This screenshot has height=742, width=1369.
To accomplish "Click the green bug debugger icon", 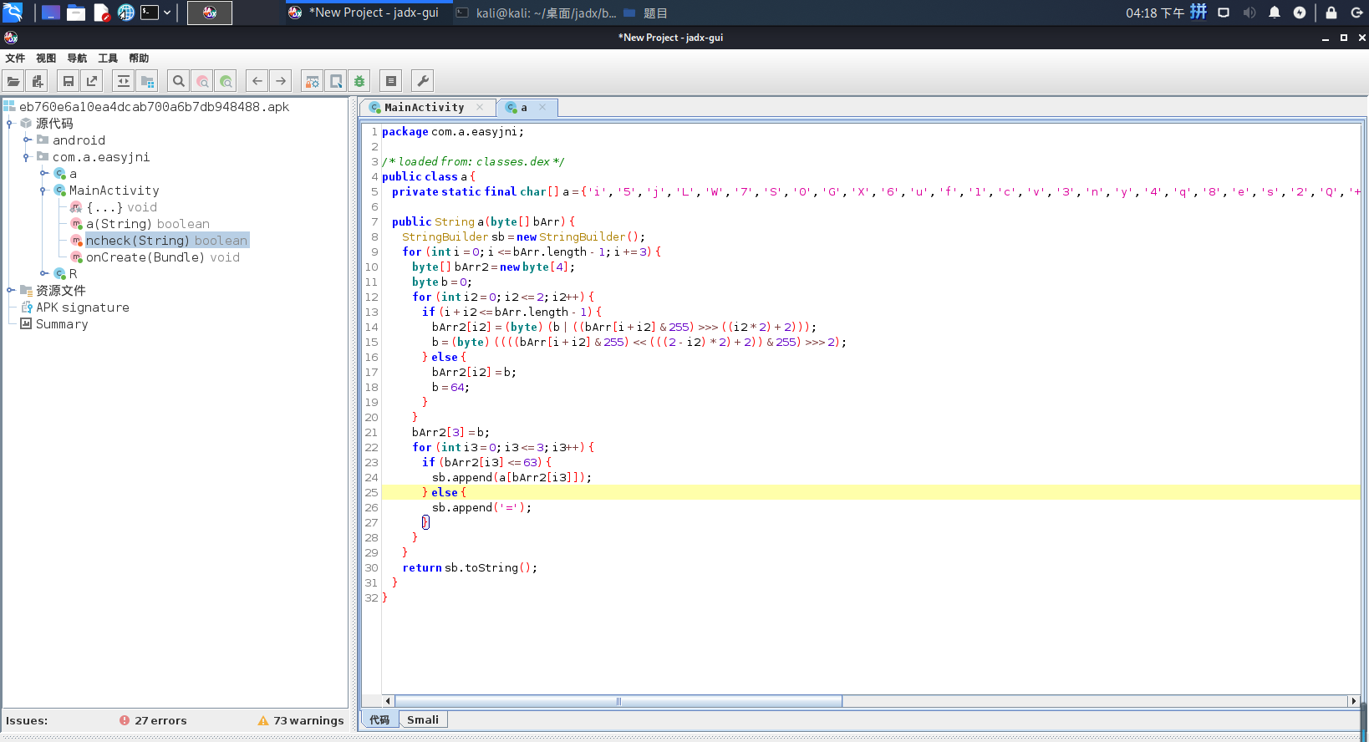I will (x=359, y=81).
